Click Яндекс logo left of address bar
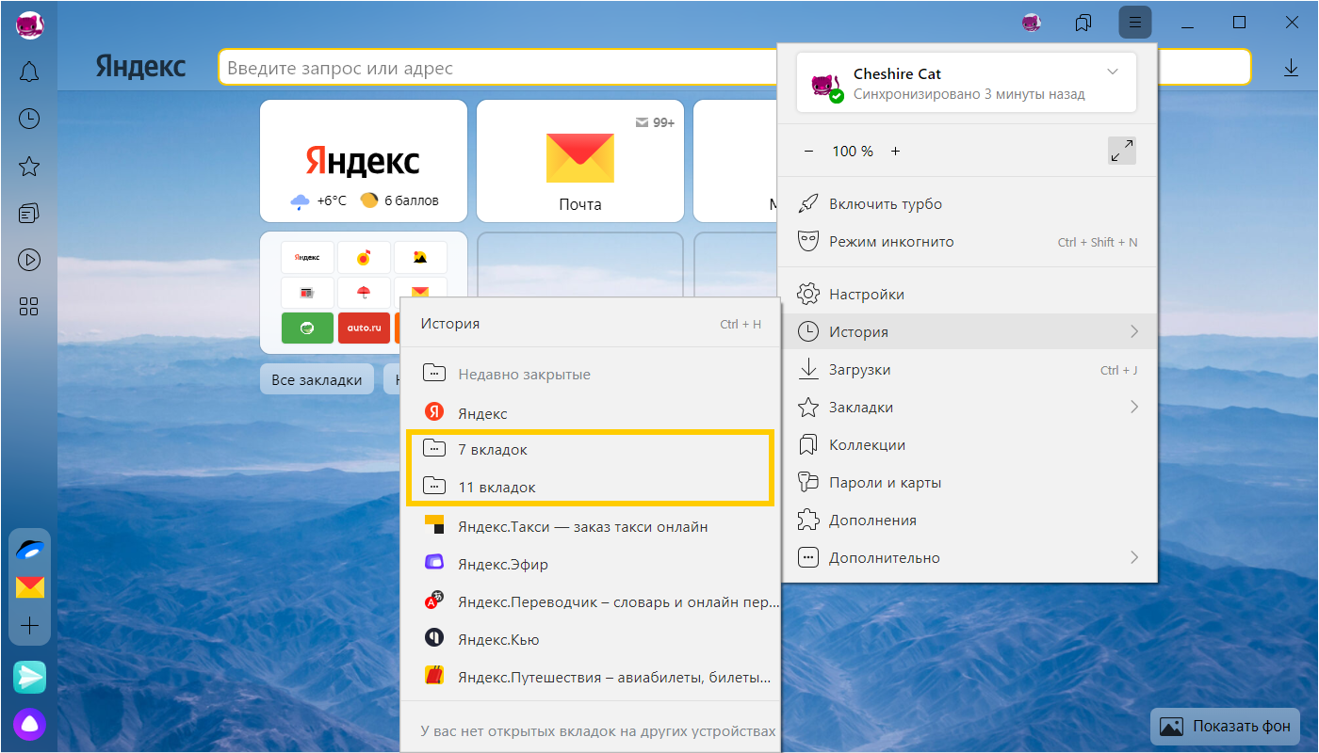1319x753 pixels. pos(140,67)
